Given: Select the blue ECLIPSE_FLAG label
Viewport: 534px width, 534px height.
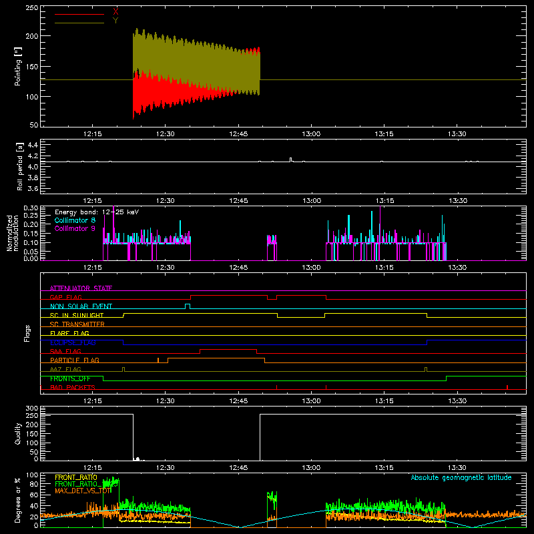Looking at the screenshot, I should (x=73, y=342).
